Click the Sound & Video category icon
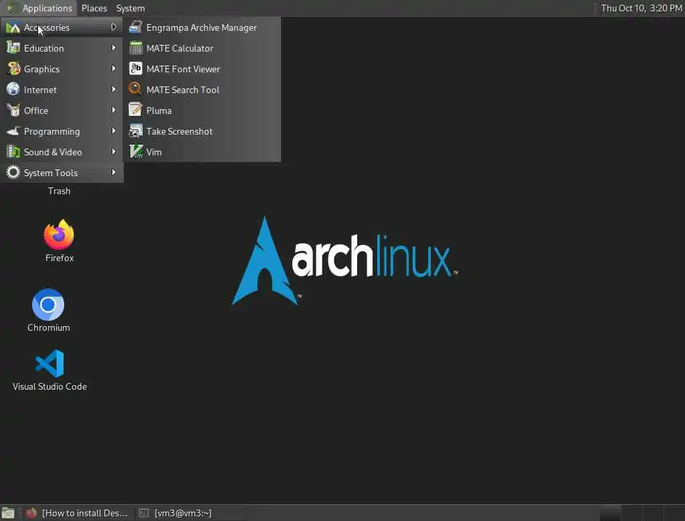This screenshot has height=521, width=685. pyautogui.click(x=13, y=152)
